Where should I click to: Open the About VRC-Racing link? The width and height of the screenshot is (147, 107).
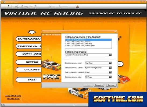tap(13, 96)
